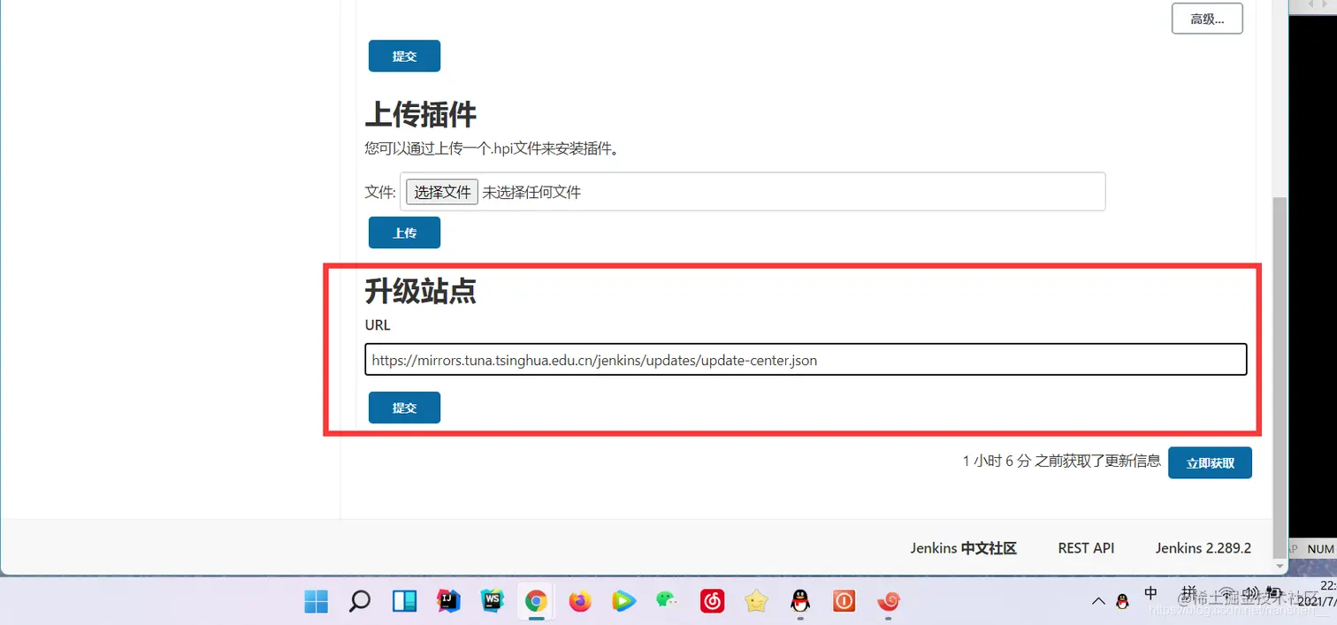Click the Windows Start button
This screenshot has width=1337, height=625.
point(316,600)
